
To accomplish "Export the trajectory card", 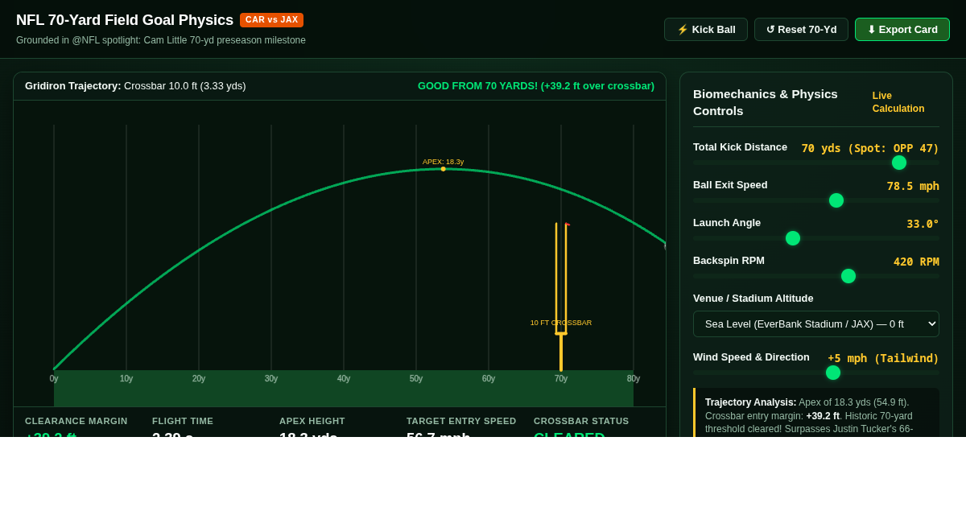I will [x=902, y=29].
